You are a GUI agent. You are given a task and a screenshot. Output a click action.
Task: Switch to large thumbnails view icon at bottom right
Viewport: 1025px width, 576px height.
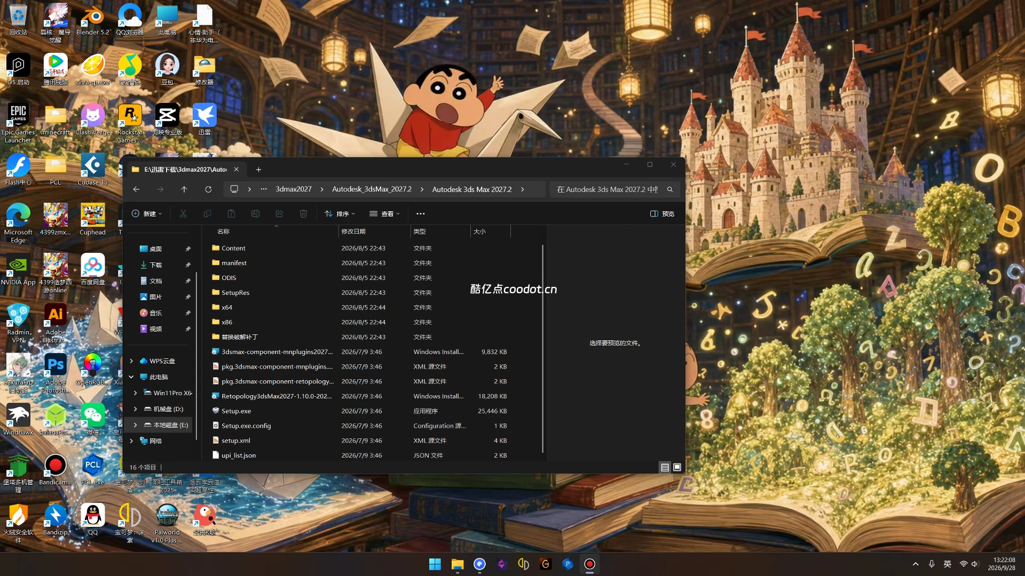coord(677,467)
